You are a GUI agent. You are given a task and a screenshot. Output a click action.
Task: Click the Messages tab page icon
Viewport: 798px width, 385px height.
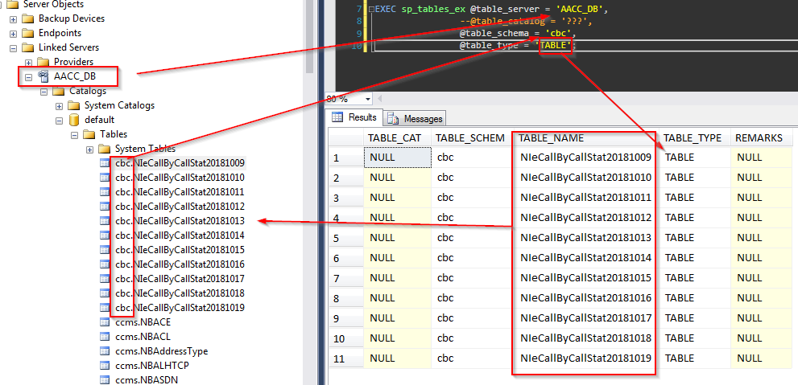pos(393,119)
